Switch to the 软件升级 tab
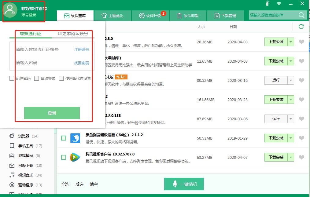 pos(150,16)
